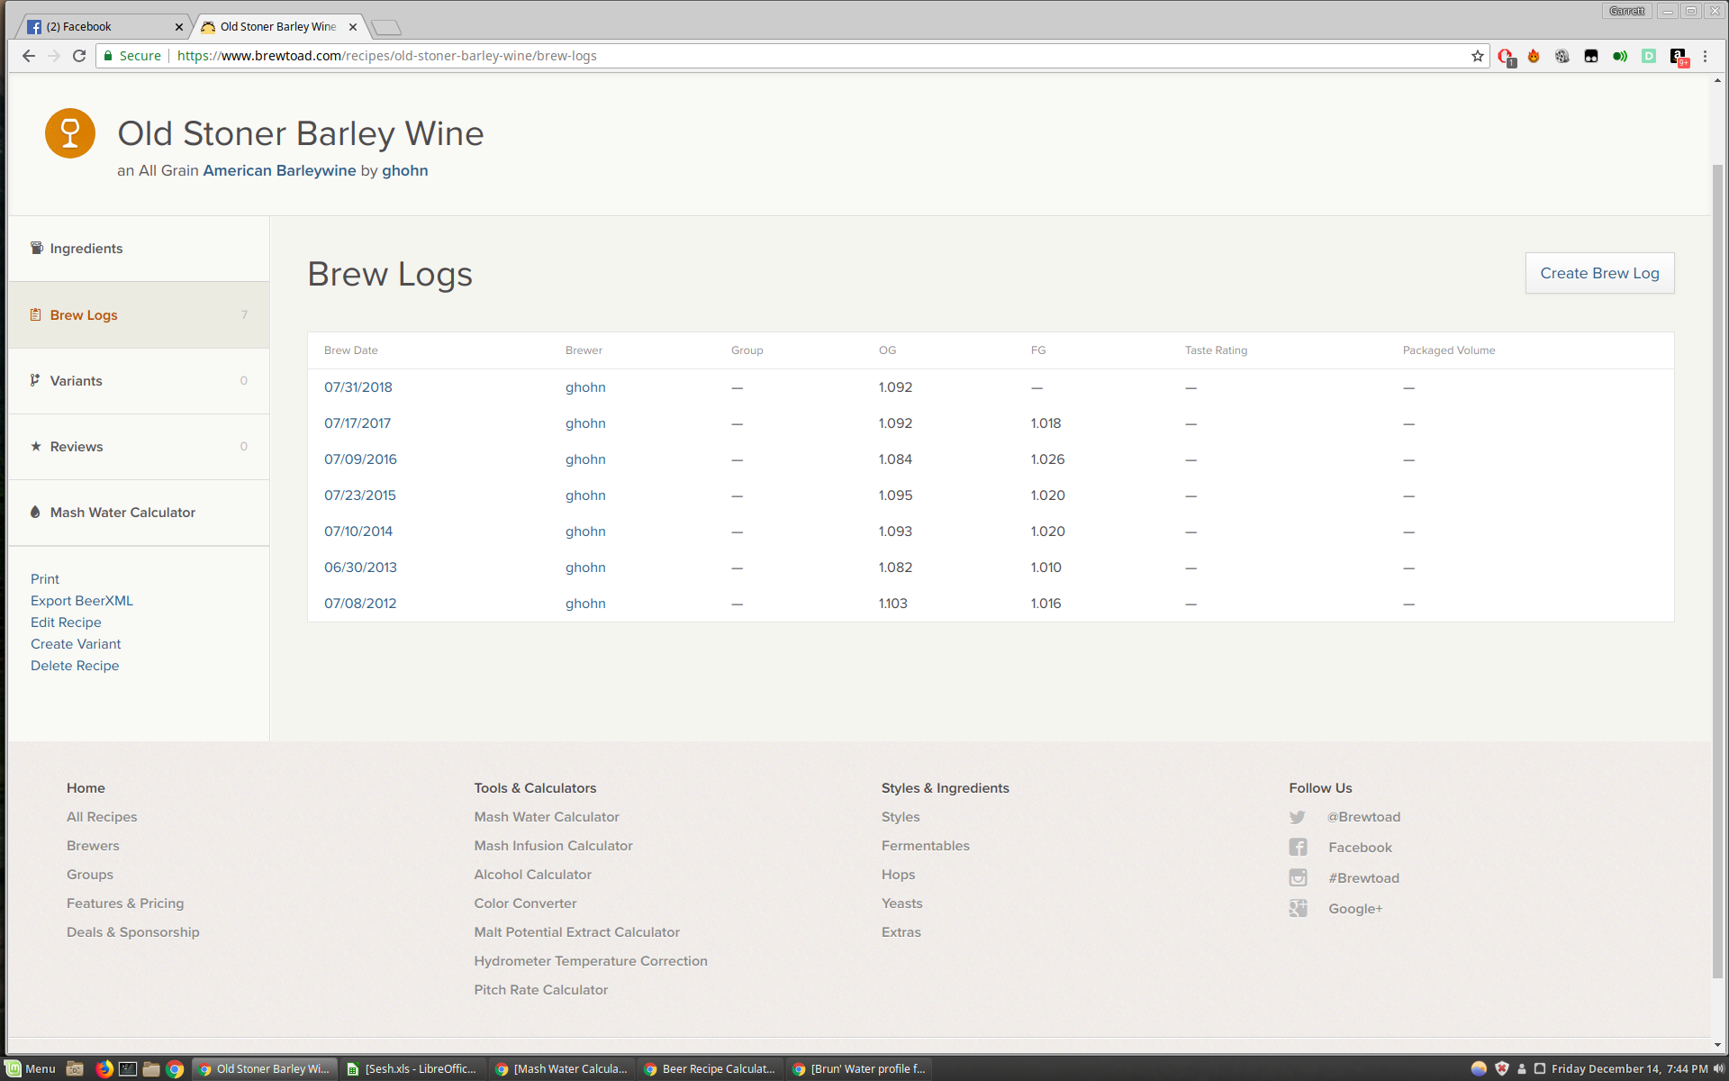
Task: Click the Edit Recipe sidebar option
Action: coord(66,622)
